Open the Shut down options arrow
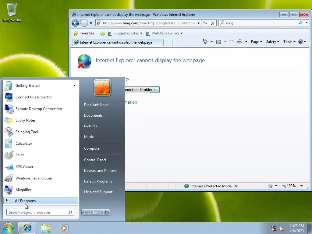Screen dimensions: 312x234 [106, 212]
